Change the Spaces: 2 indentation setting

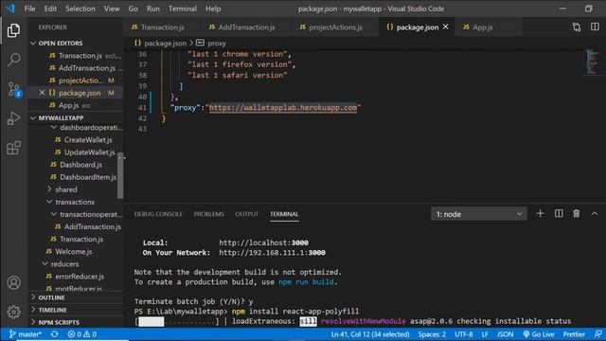432,334
